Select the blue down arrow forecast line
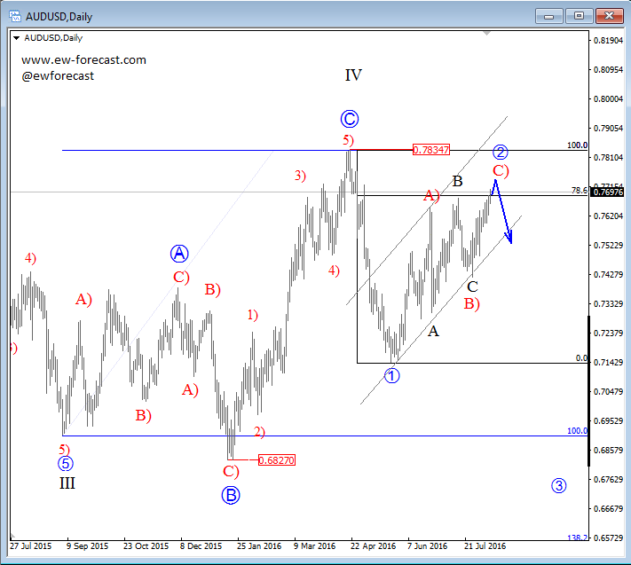This screenshot has height=565, width=631. coord(503,211)
